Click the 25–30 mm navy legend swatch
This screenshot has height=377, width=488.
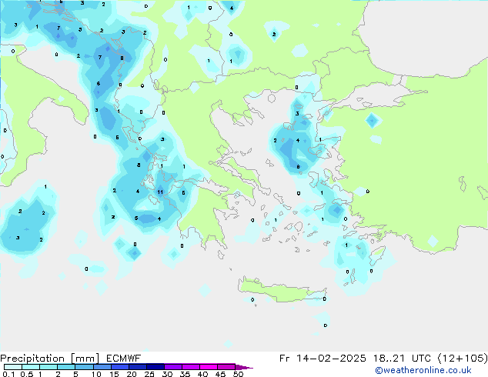coord(155,367)
